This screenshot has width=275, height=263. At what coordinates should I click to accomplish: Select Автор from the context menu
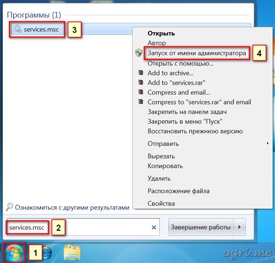[157, 43]
